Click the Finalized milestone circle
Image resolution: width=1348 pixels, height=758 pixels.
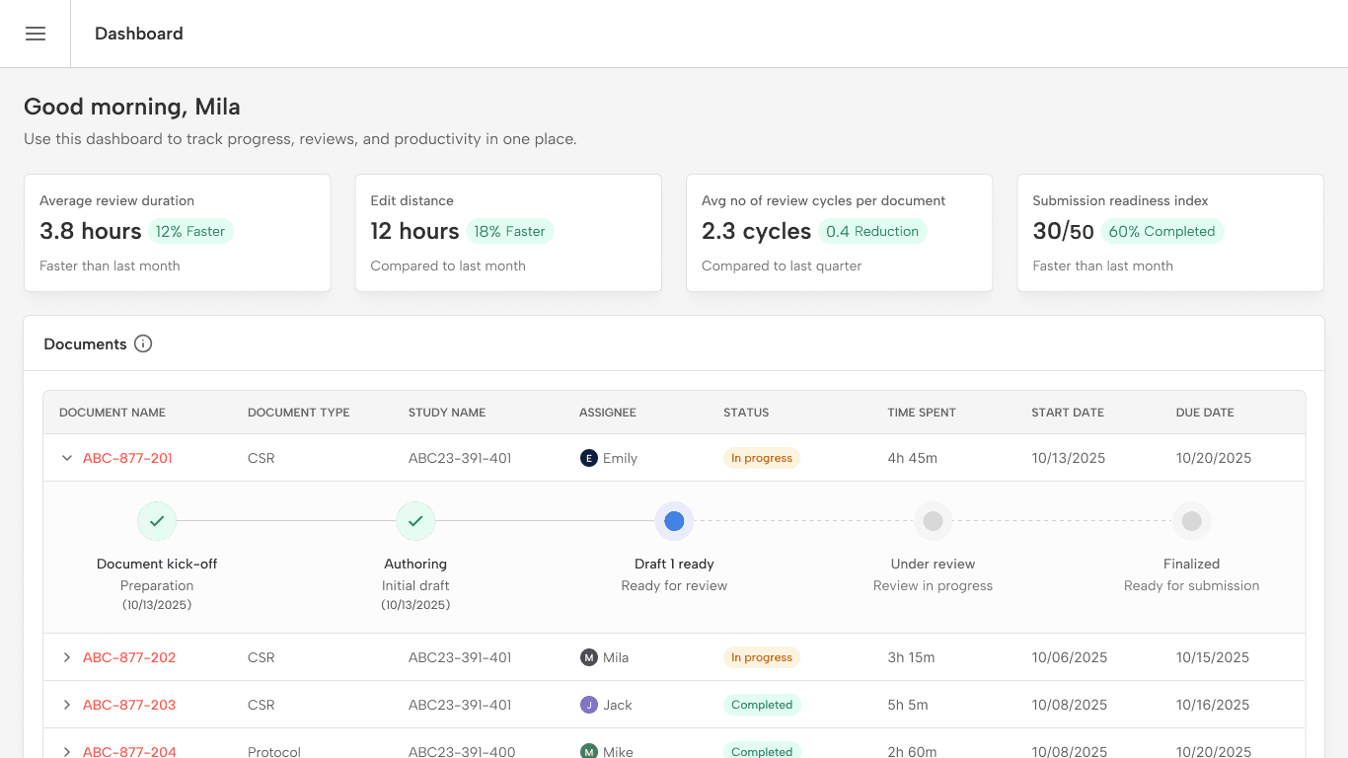(x=1191, y=520)
